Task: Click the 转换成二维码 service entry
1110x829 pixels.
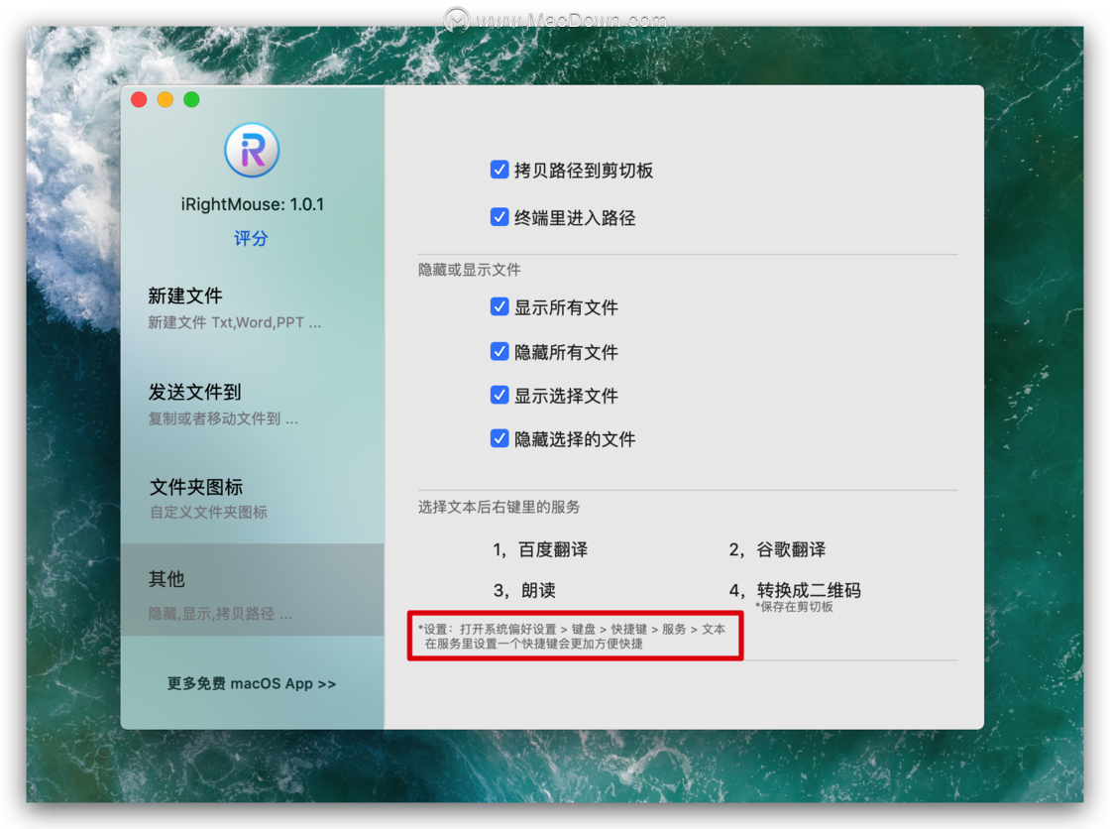Action: coord(795,590)
